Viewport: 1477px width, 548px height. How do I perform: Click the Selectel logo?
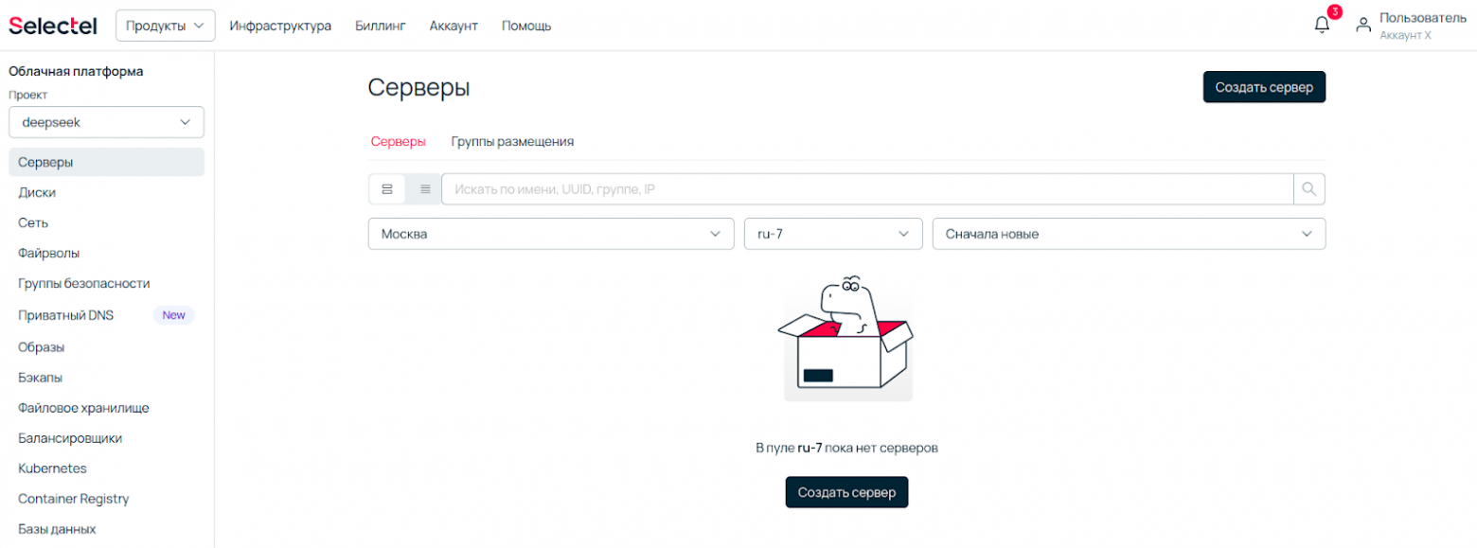[53, 26]
